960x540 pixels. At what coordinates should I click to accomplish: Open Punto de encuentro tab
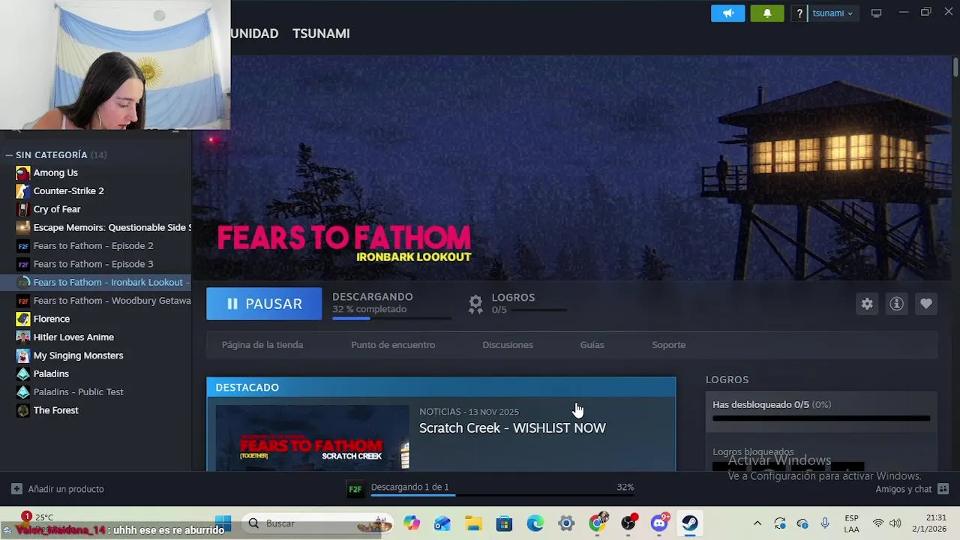coord(393,345)
